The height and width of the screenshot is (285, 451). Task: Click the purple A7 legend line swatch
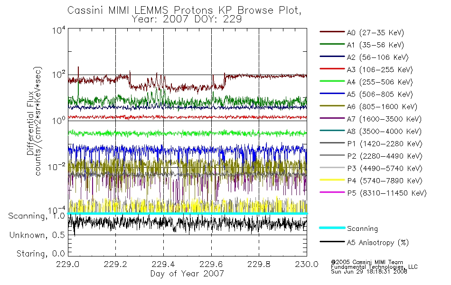point(332,118)
